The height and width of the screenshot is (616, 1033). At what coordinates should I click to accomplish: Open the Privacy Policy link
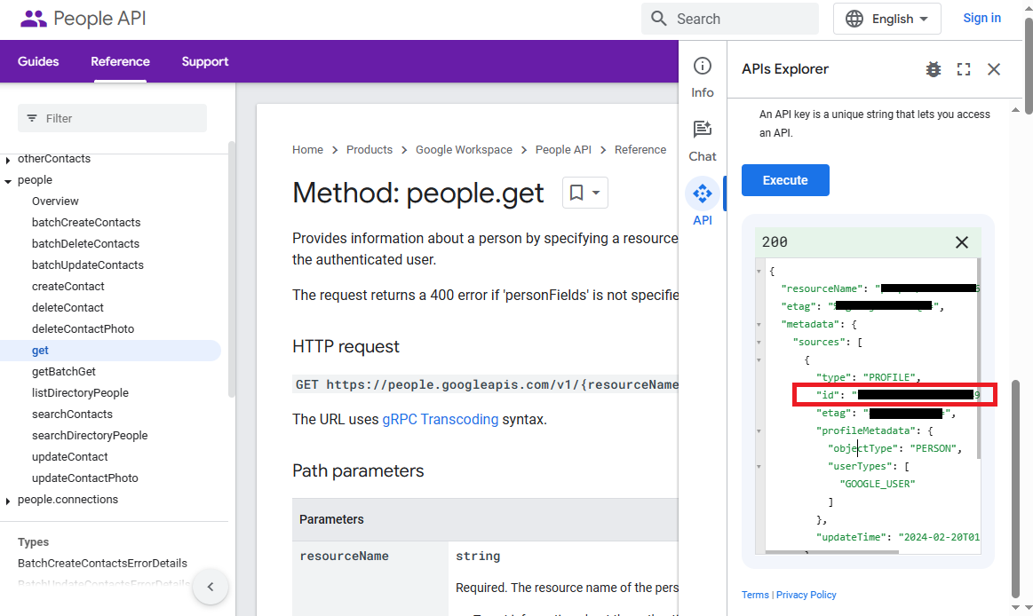point(806,595)
